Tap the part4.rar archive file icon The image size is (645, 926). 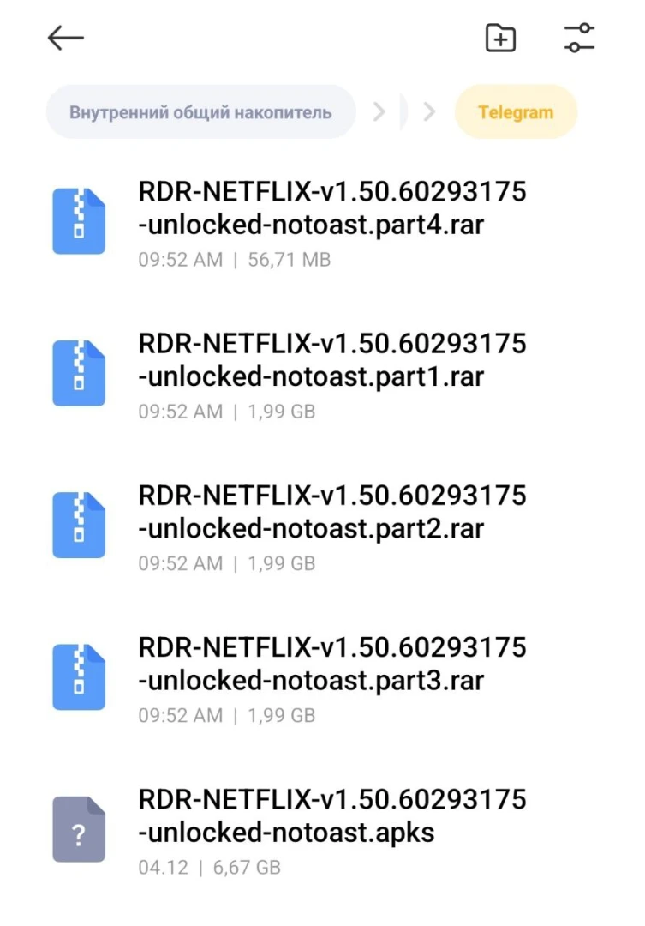pyautogui.click(x=78, y=221)
